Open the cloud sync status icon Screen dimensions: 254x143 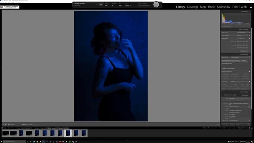[x=251, y=7]
